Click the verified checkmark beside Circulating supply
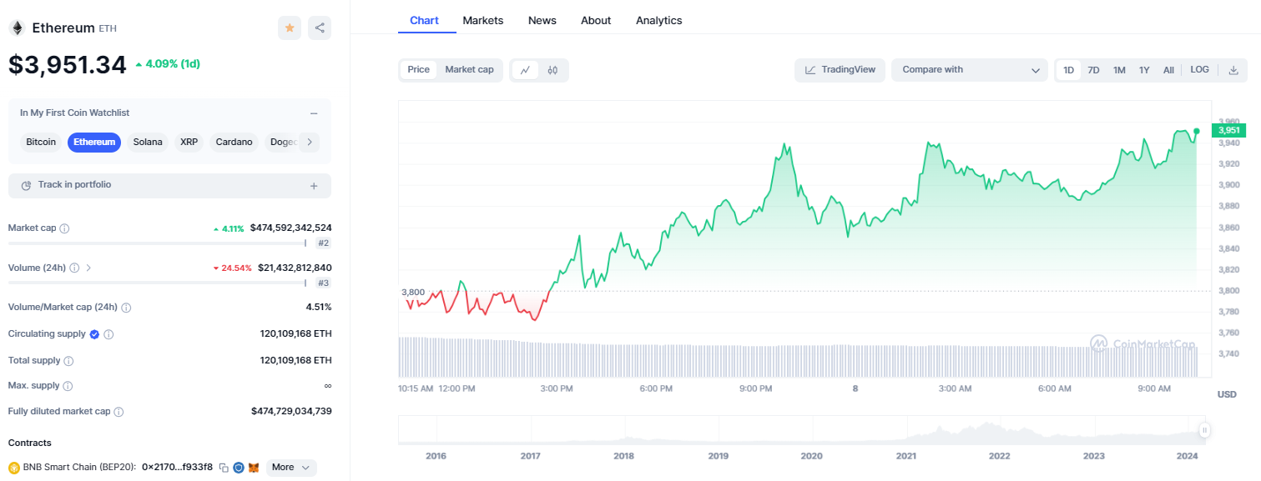 click(94, 334)
